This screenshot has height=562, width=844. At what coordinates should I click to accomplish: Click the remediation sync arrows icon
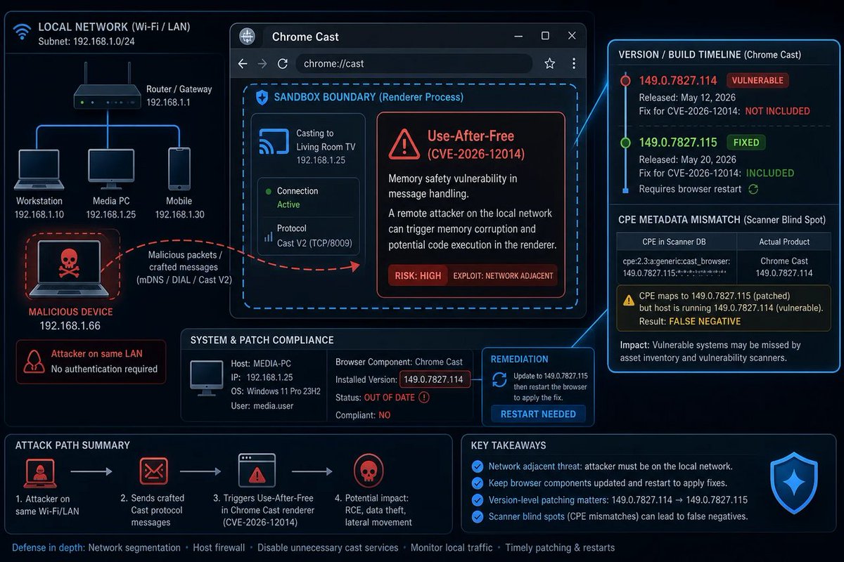coord(499,380)
